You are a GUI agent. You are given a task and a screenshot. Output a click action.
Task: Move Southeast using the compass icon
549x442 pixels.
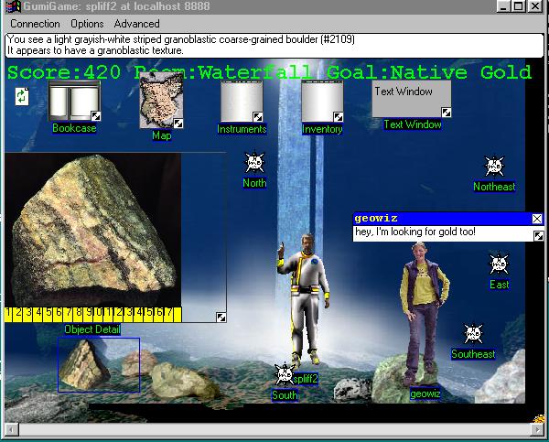coord(473,335)
